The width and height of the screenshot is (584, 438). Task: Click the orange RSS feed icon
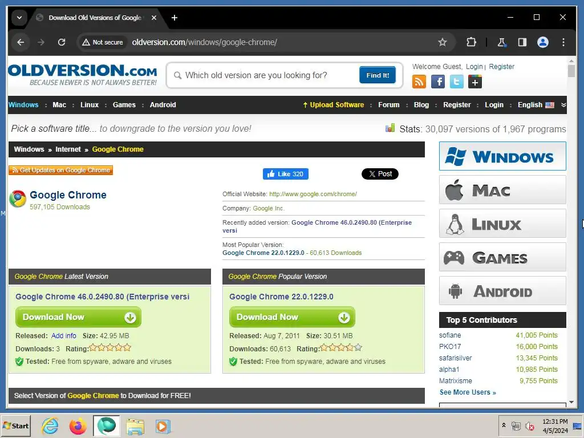point(419,82)
